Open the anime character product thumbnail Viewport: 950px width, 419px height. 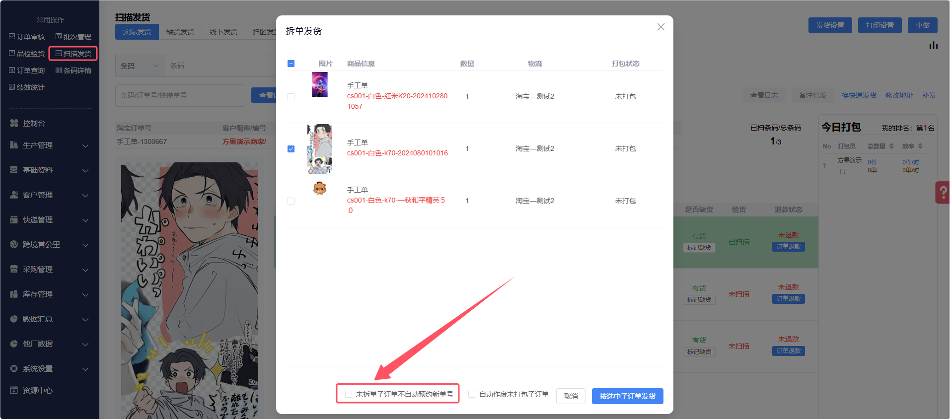tap(320, 149)
